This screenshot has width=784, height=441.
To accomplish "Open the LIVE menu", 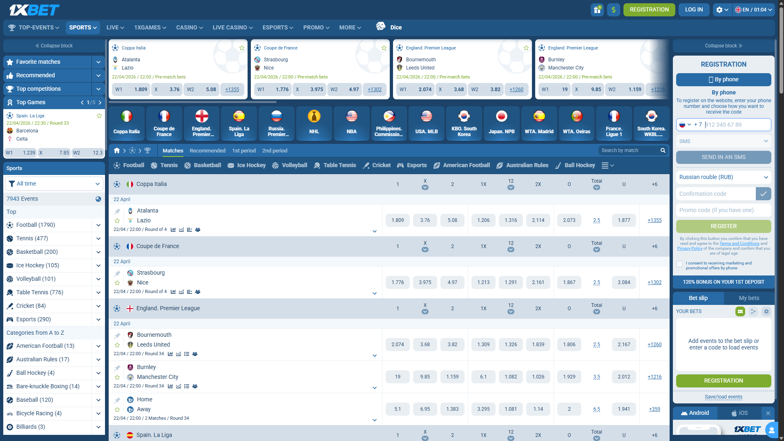I will pyautogui.click(x=115, y=27).
